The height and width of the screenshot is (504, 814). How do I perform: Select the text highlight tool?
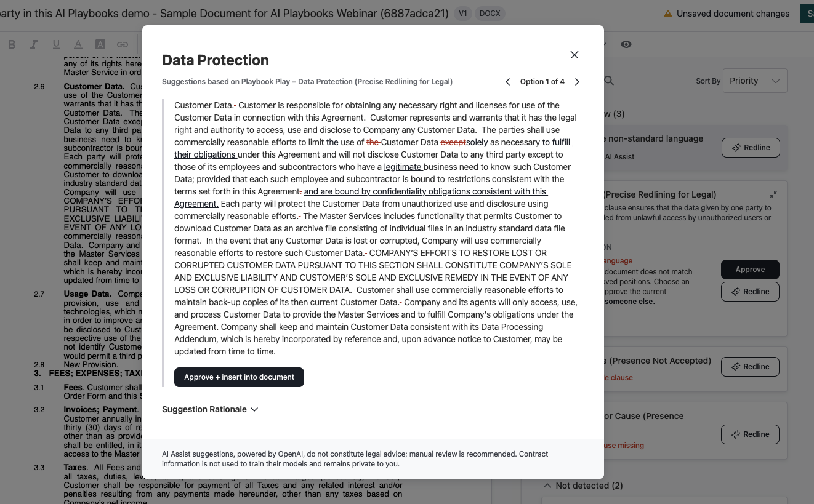(x=100, y=44)
